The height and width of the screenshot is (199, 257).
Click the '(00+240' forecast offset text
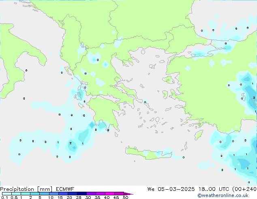point(244,189)
